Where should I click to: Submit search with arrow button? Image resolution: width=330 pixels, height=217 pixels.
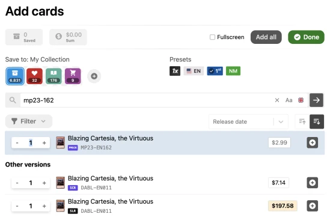coord(316,100)
